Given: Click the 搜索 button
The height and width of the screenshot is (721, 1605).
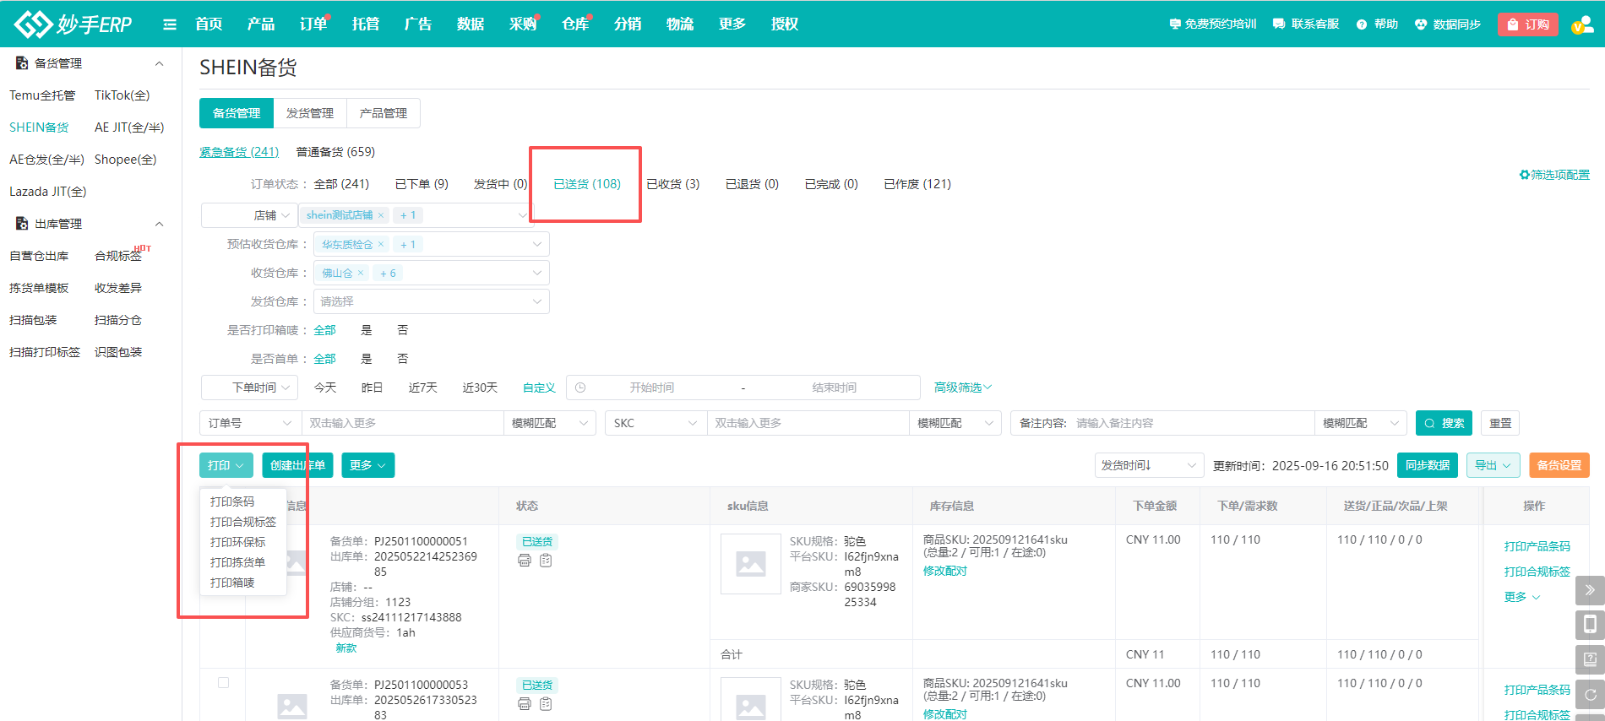Looking at the screenshot, I should pyautogui.click(x=1444, y=423).
